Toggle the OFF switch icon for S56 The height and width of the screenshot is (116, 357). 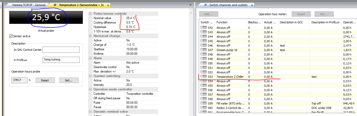click(203, 90)
